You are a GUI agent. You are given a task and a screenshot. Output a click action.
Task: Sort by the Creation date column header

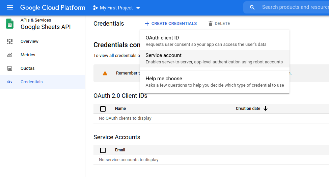click(x=248, y=109)
